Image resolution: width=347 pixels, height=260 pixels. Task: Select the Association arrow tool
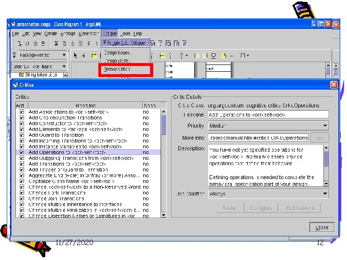(x=181, y=56)
